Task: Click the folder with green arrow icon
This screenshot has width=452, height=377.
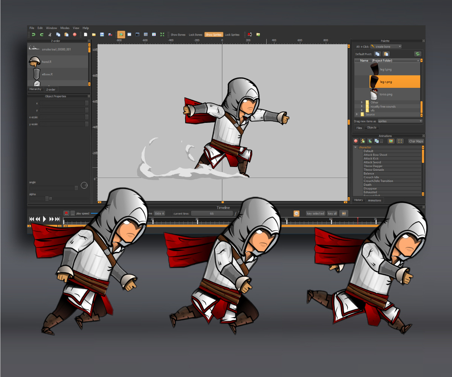Action: [x=258, y=35]
